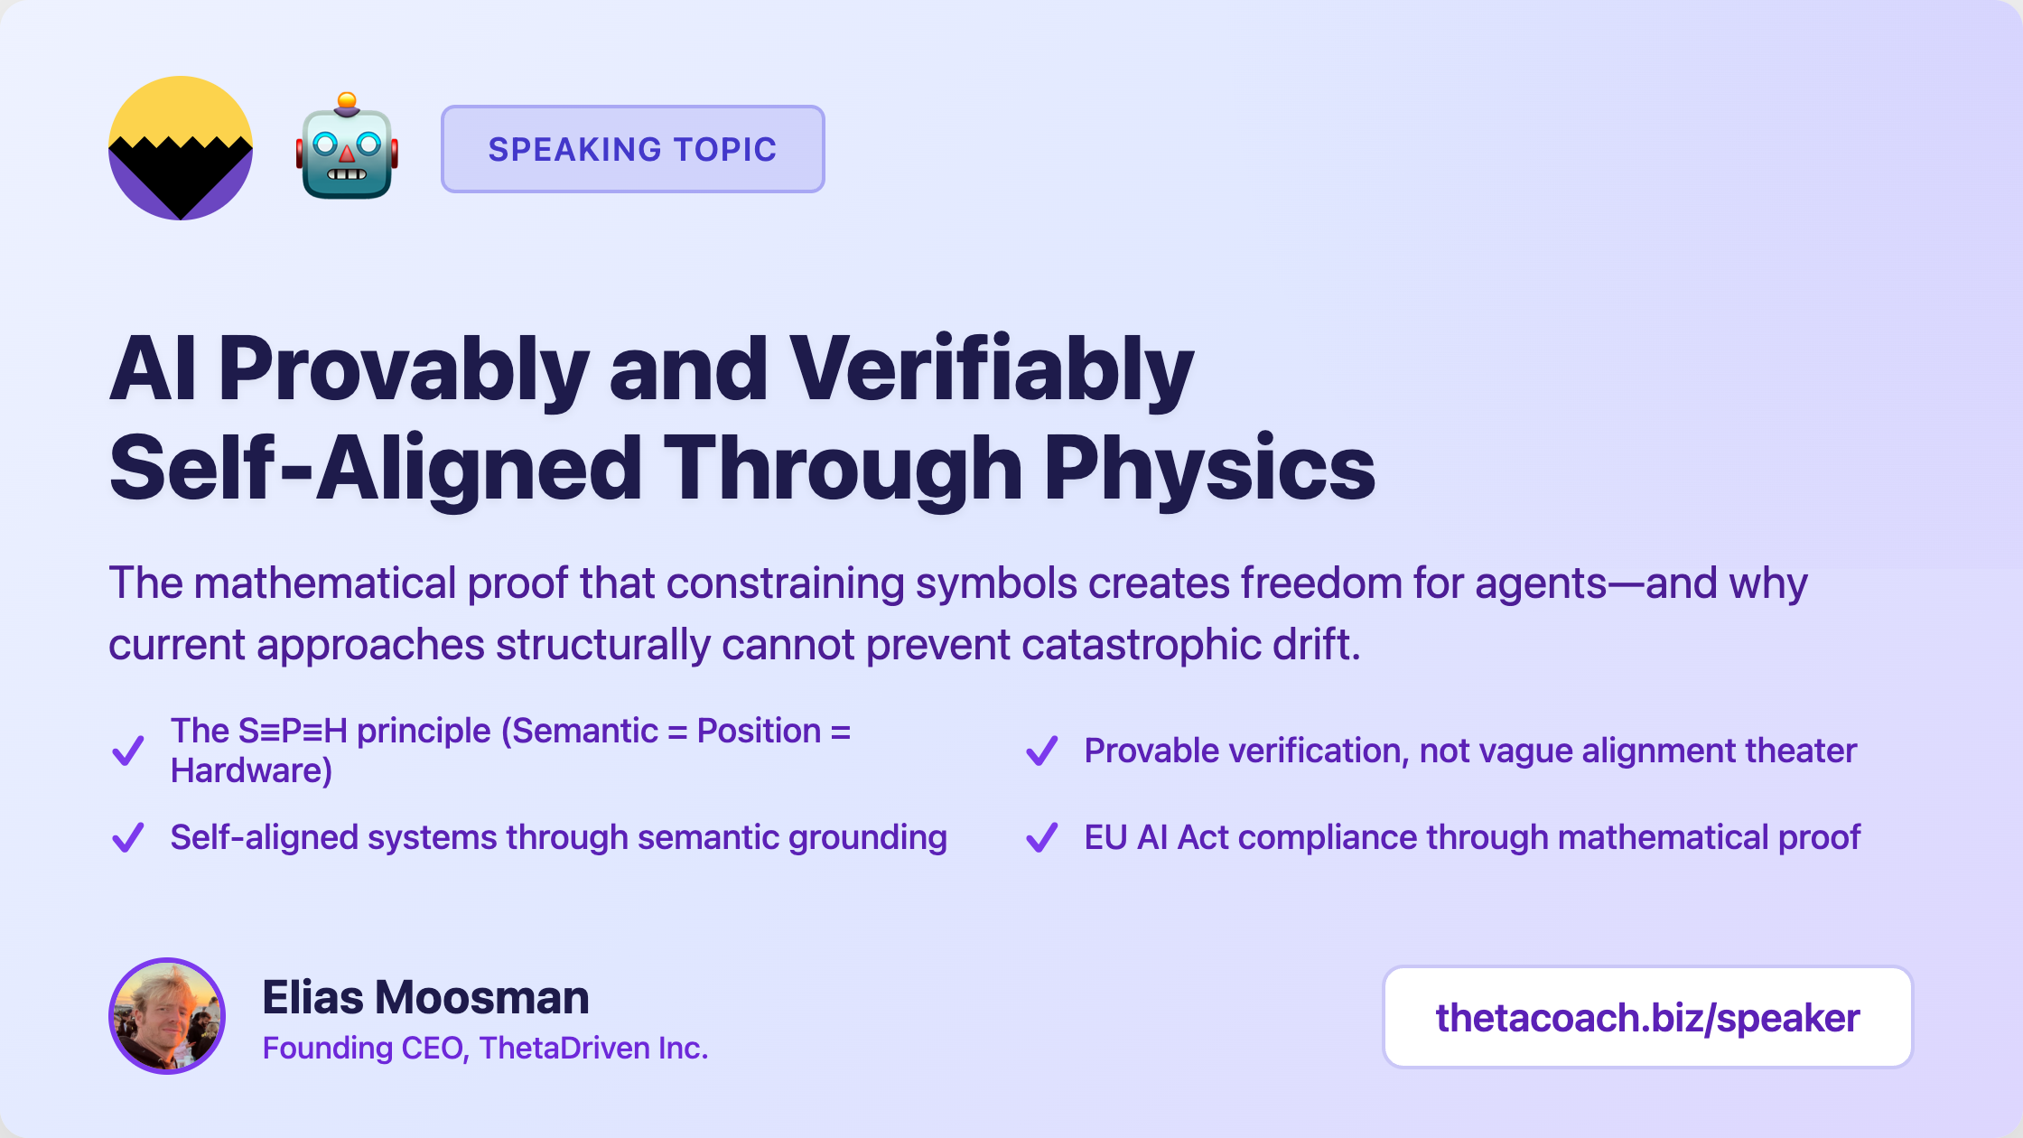Click Provable verification, not vague alignment theater
Viewport: 2023px width, 1138px height.
[1470, 751]
